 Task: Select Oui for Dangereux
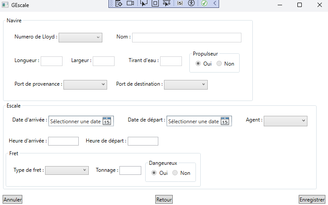154,173
